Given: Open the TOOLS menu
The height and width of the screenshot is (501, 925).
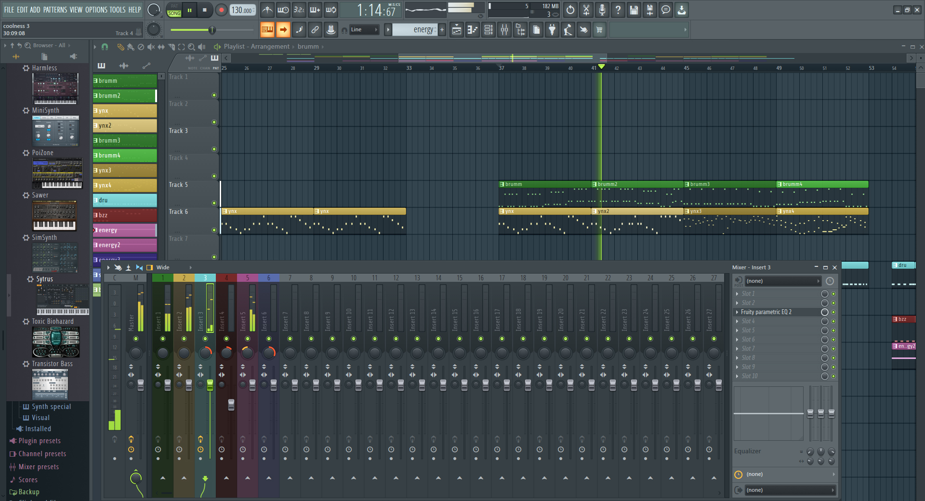Looking at the screenshot, I should [118, 10].
